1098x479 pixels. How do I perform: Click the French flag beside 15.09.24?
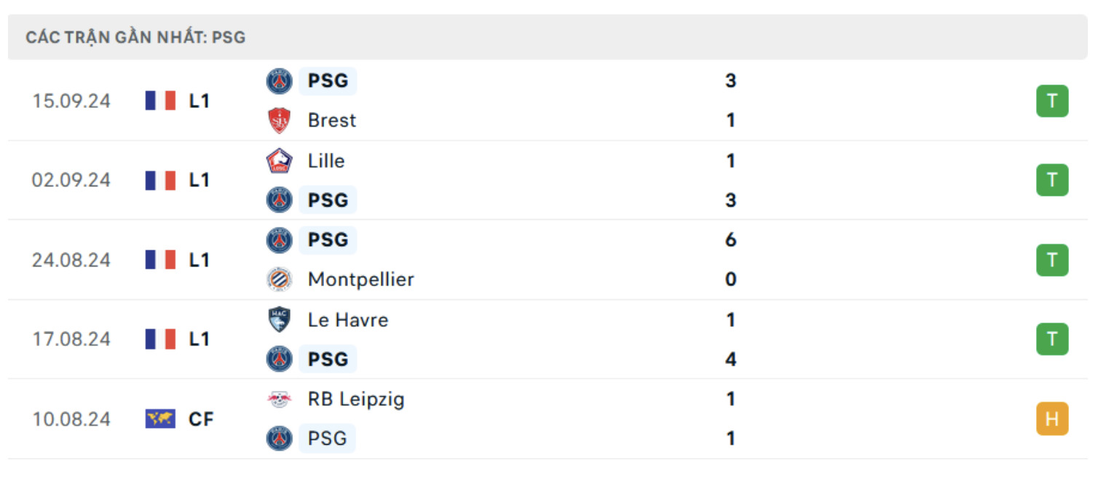click(x=160, y=100)
